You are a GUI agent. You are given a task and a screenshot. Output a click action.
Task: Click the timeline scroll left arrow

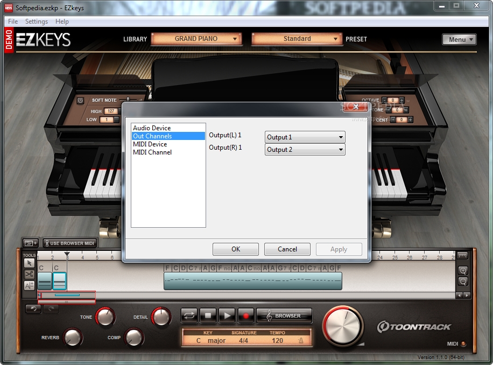459,295
